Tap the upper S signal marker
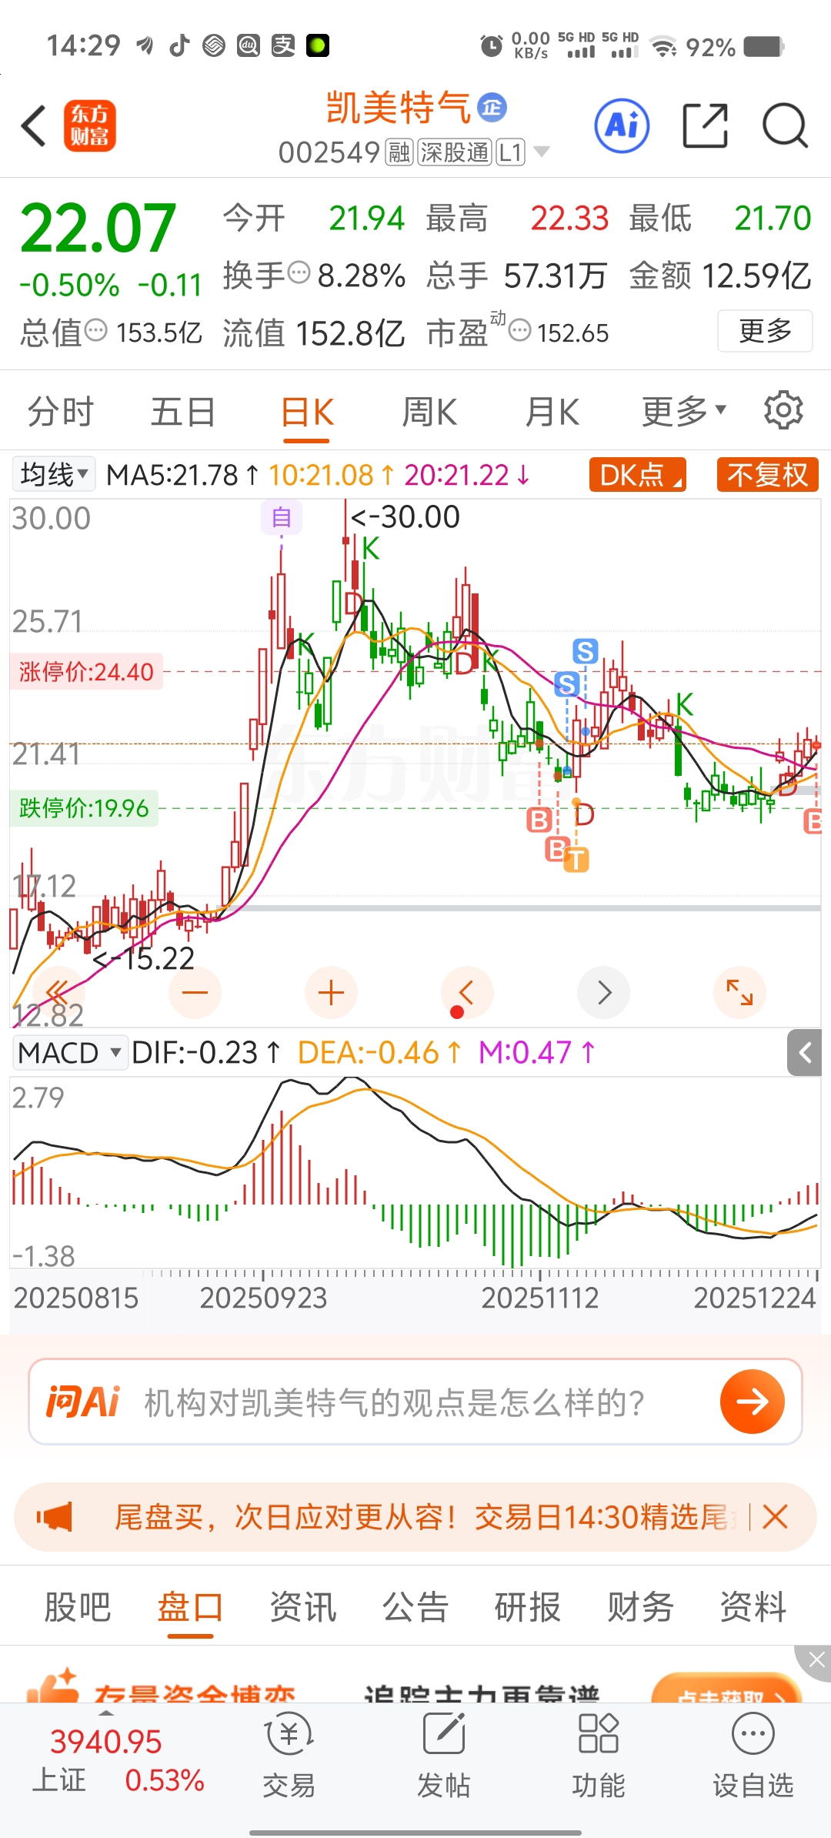The width and height of the screenshot is (831, 1838). (x=585, y=651)
